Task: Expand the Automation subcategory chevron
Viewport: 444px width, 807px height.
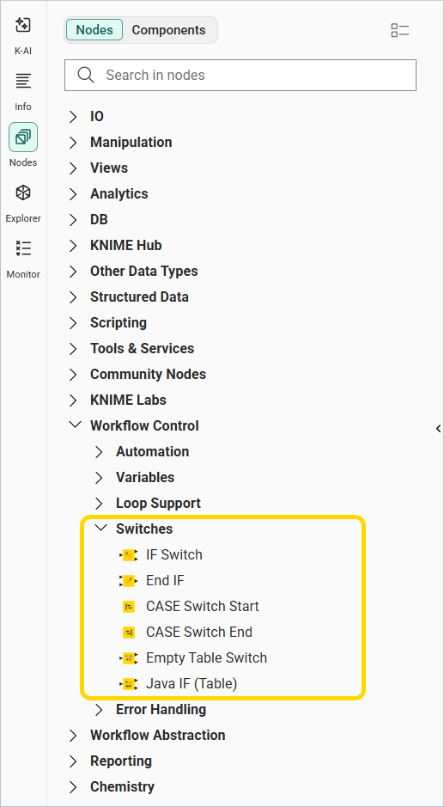Action: point(100,452)
